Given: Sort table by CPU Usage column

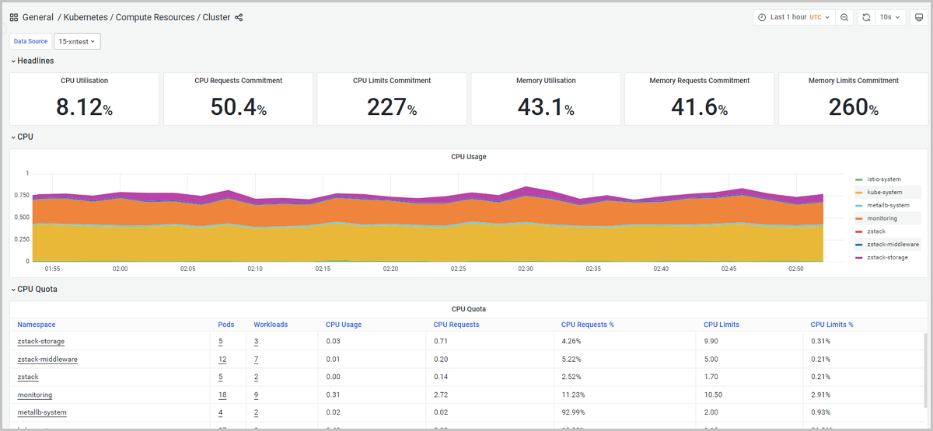Looking at the screenshot, I should click(x=343, y=325).
